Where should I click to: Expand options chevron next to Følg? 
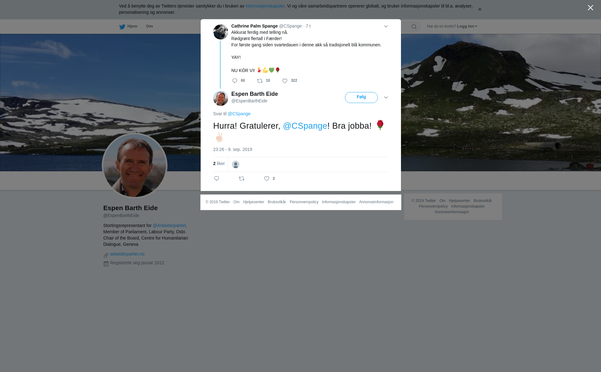click(x=386, y=97)
